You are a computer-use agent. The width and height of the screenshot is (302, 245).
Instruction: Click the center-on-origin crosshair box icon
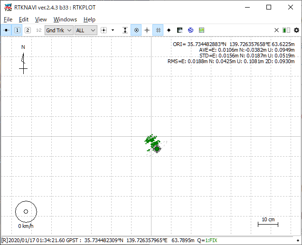[104, 30]
